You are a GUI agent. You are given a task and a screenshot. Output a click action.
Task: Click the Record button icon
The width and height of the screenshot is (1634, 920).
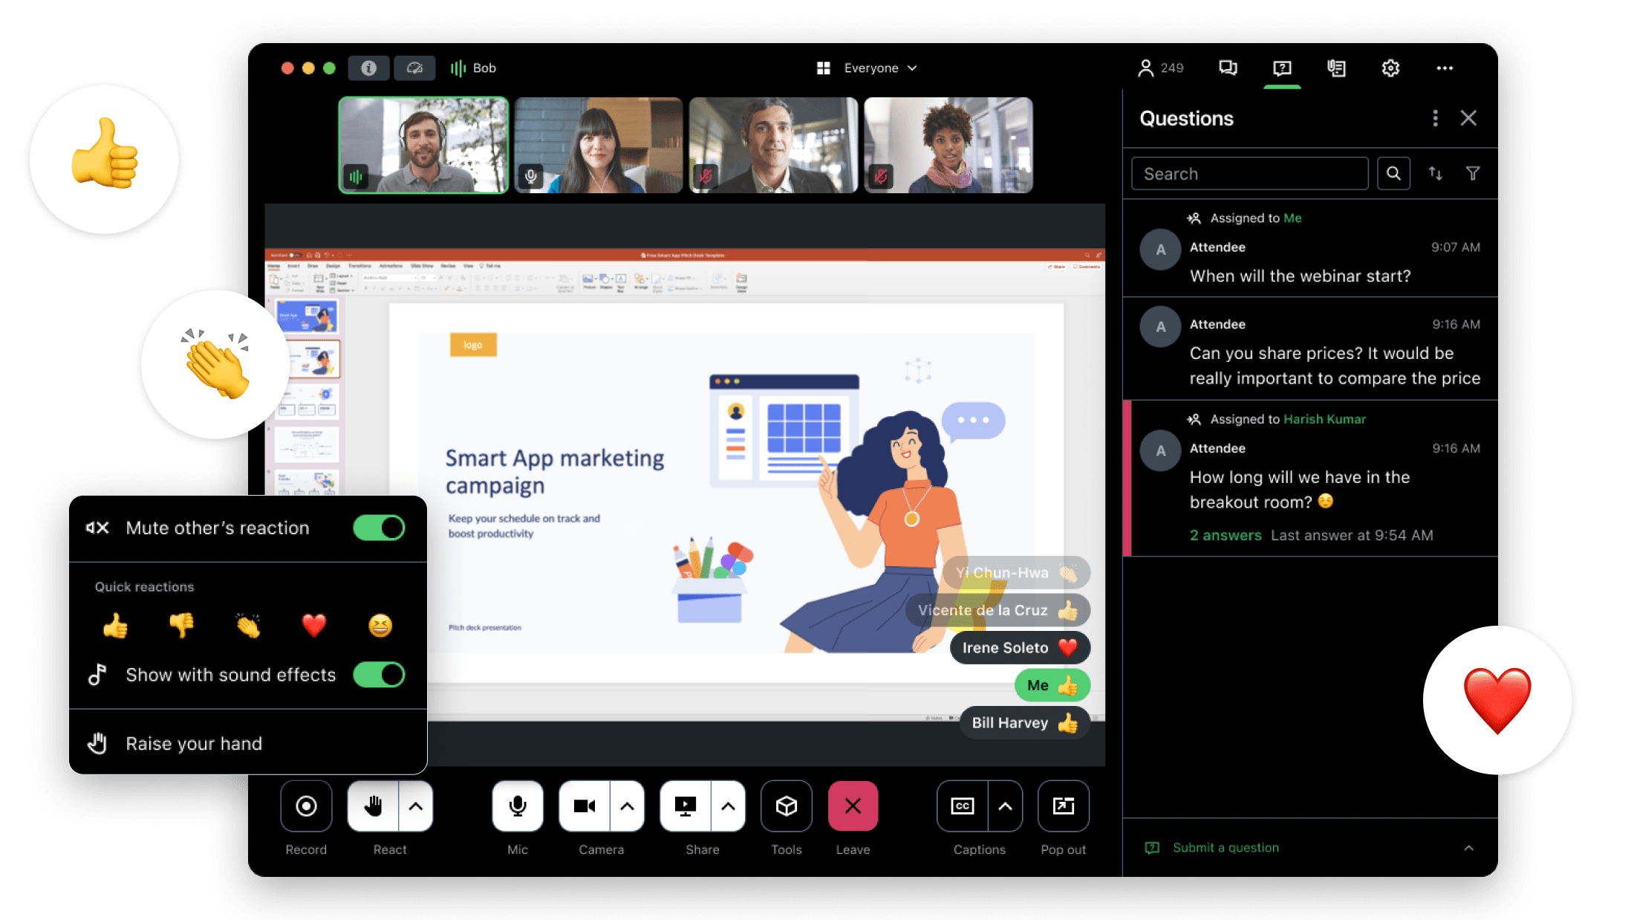tap(306, 806)
